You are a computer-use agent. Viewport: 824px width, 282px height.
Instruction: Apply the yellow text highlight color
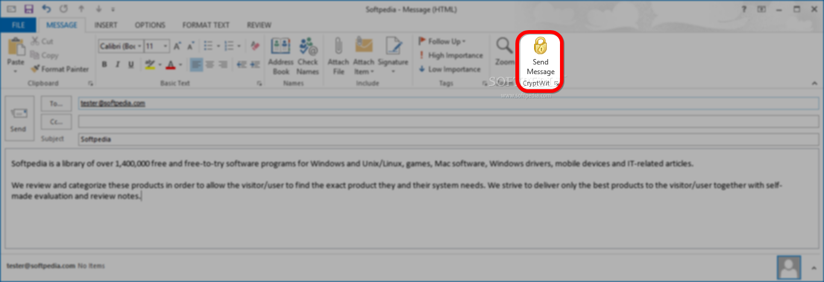(150, 64)
